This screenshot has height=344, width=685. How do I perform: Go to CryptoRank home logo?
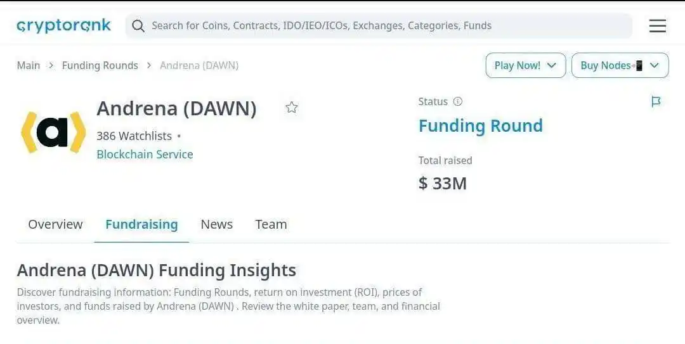(64, 26)
